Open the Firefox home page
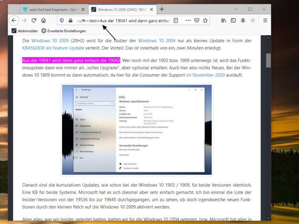This screenshot has width=299, height=224. coord(43,20)
